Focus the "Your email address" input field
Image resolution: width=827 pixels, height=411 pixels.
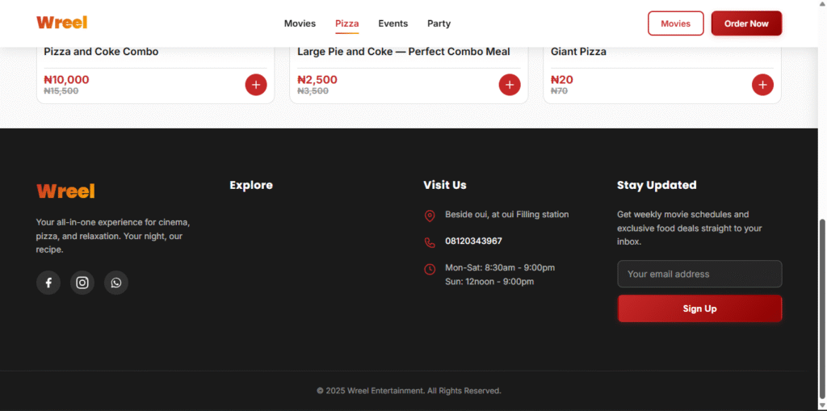[699, 274]
